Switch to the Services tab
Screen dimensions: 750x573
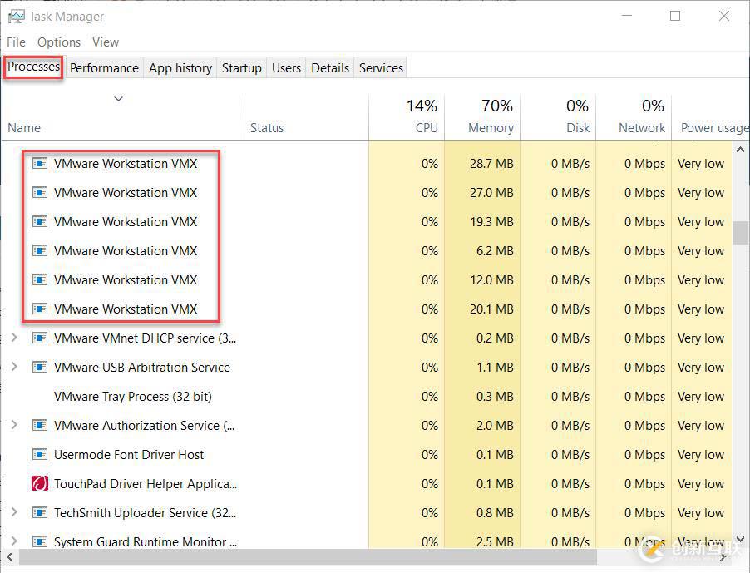coord(381,68)
